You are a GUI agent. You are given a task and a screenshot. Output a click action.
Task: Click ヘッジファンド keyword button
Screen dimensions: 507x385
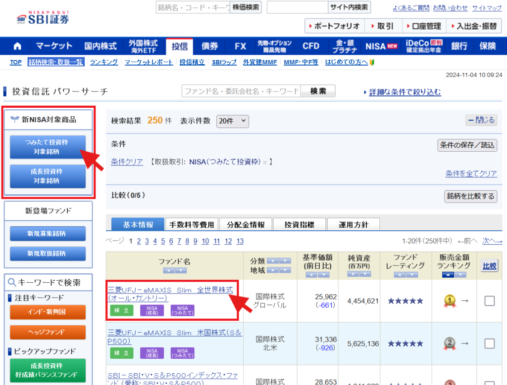pos(48,332)
